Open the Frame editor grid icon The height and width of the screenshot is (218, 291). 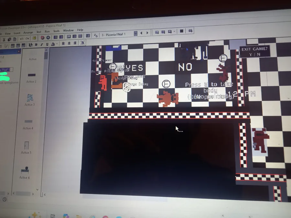(61, 37)
